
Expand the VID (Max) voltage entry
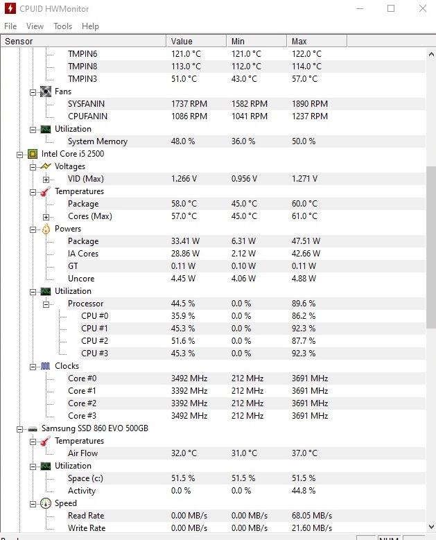tap(46, 180)
